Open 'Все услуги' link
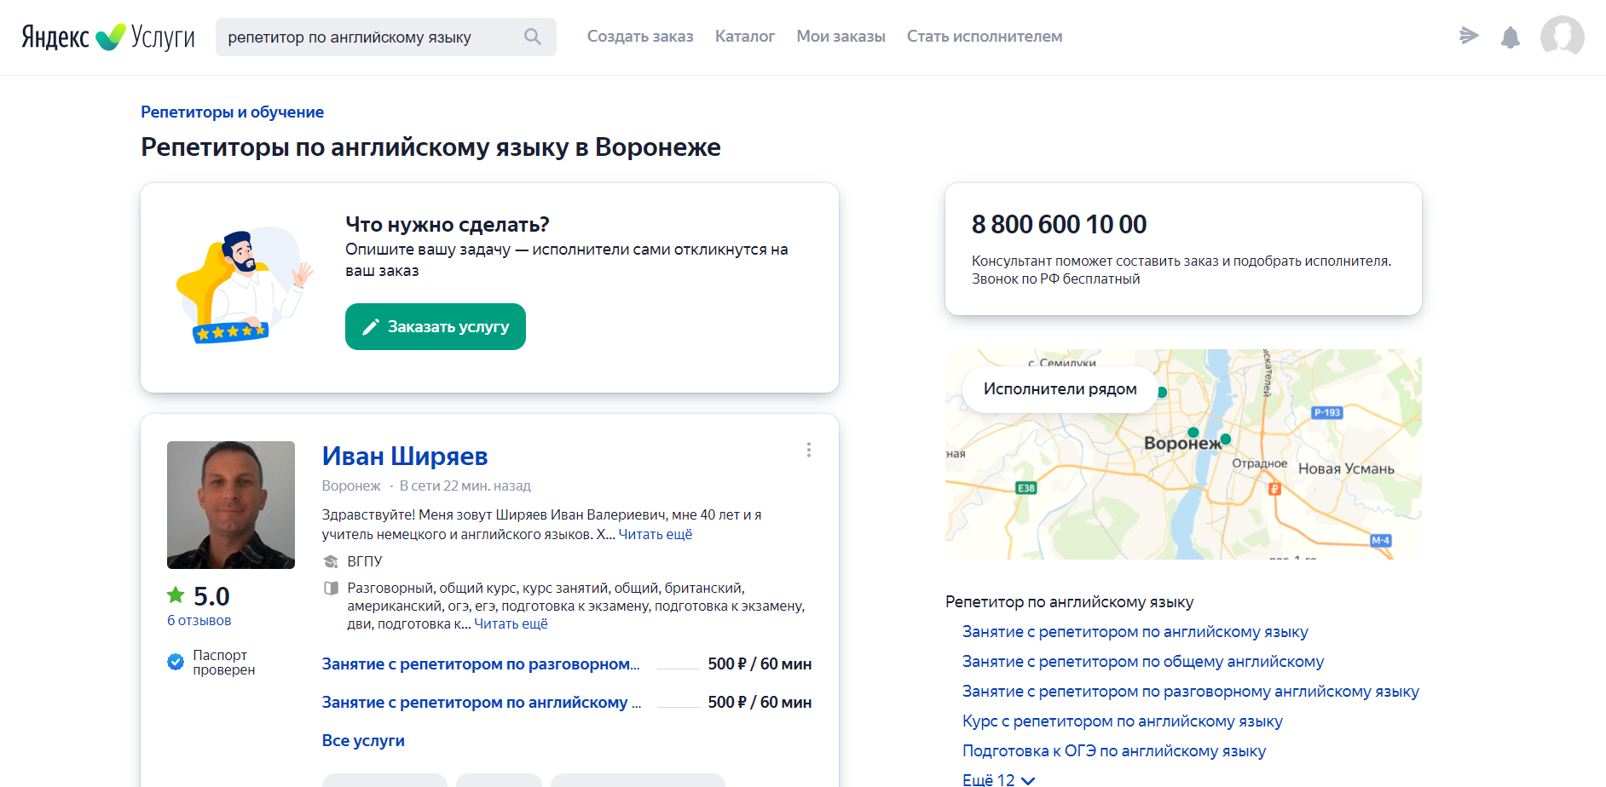The image size is (1606, 787). (363, 740)
